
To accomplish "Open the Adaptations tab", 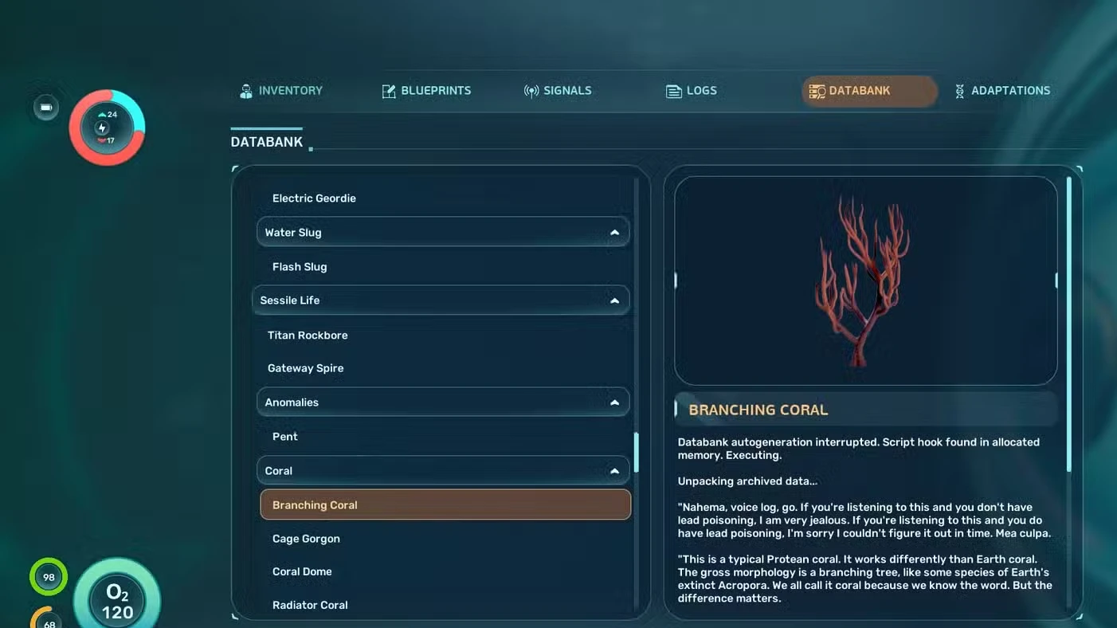I will (1002, 91).
